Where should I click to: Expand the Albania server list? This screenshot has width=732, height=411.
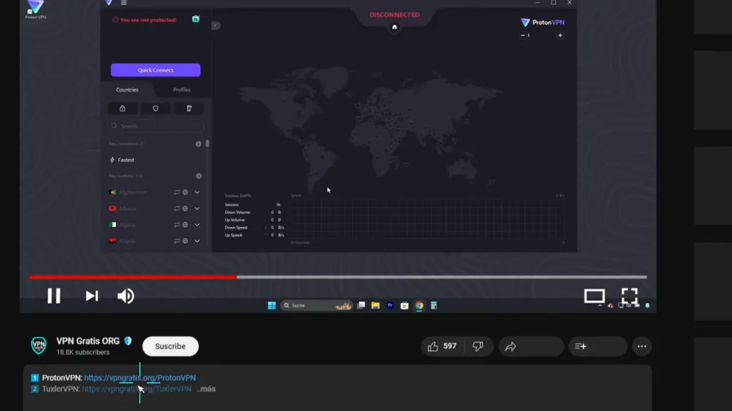197,208
